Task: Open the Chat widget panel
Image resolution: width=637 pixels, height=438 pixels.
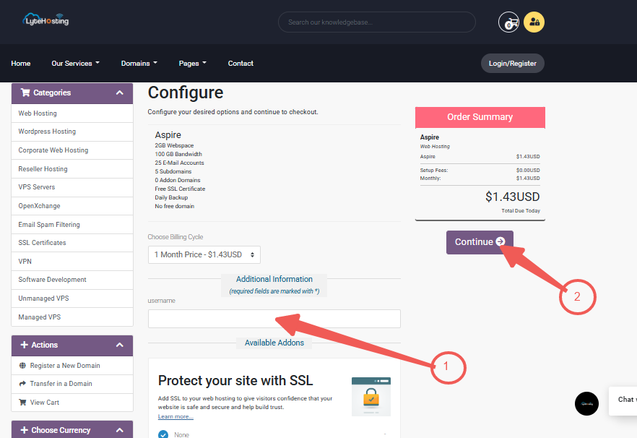Action: [x=623, y=400]
